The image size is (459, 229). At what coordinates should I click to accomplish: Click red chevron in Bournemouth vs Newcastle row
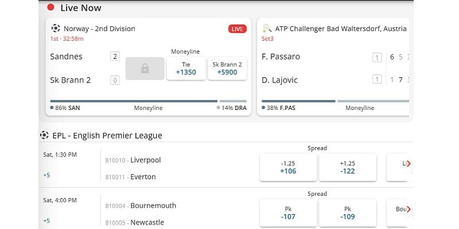pos(409,209)
